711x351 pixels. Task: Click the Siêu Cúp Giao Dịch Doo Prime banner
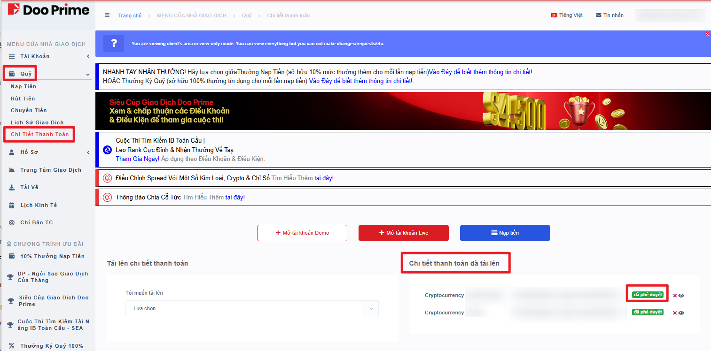(403, 111)
